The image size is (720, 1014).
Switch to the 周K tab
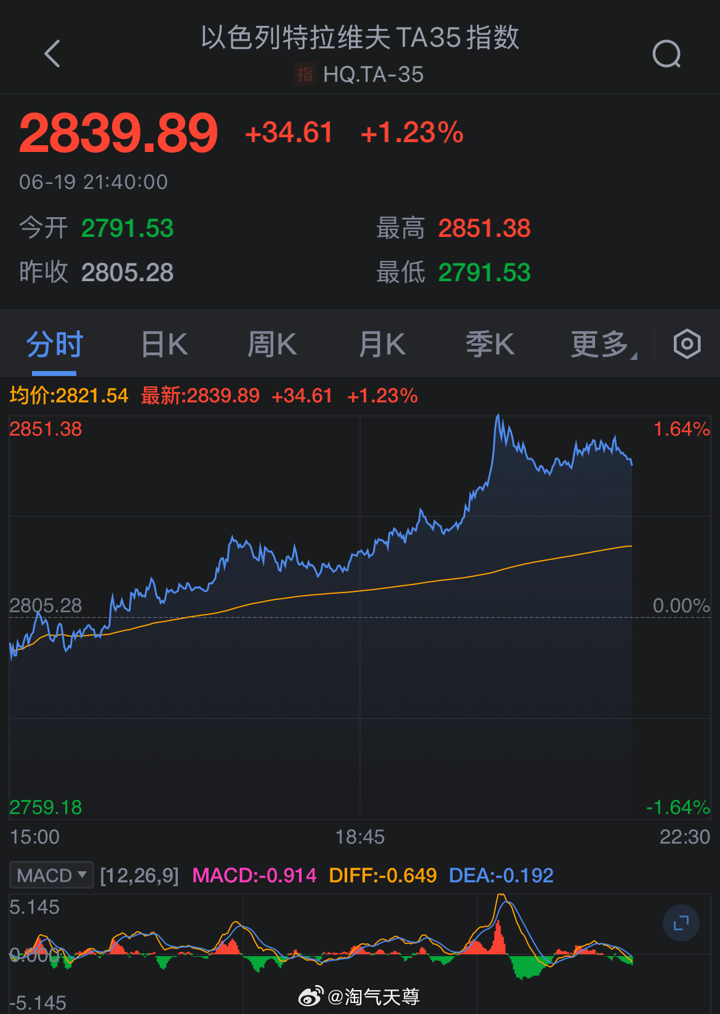pyautogui.click(x=272, y=344)
